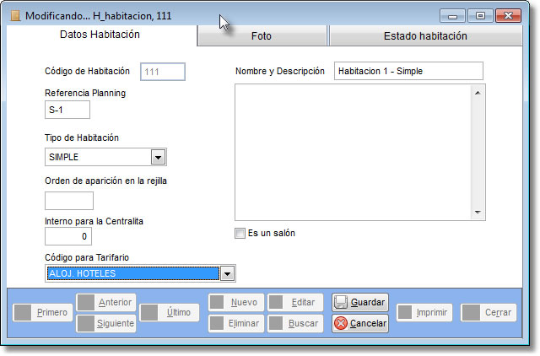Image resolution: width=540 pixels, height=356 pixels.
Task: Click the Editar button
Action: point(294,302)
